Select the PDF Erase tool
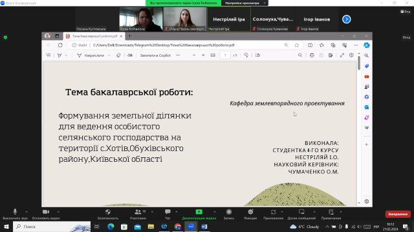This screenshot has height=232, width=414. [118, 55]
